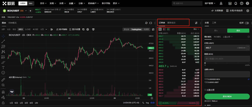
Task: Open the 资产管理 dropdown menu
Action: tap(210, 3)
